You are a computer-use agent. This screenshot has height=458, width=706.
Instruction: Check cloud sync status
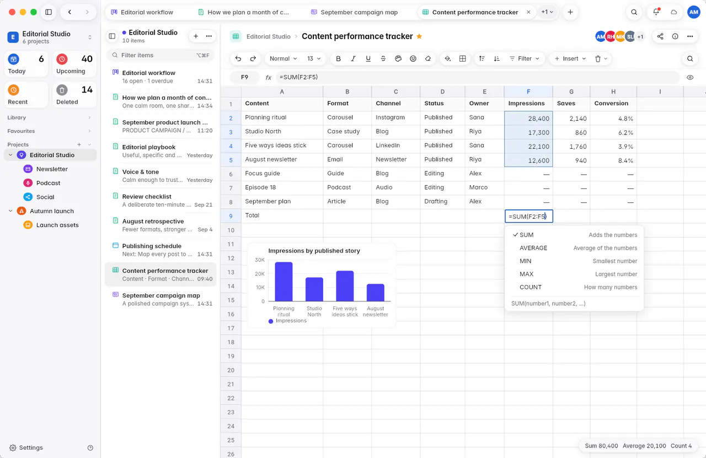(x=674, y=12)
